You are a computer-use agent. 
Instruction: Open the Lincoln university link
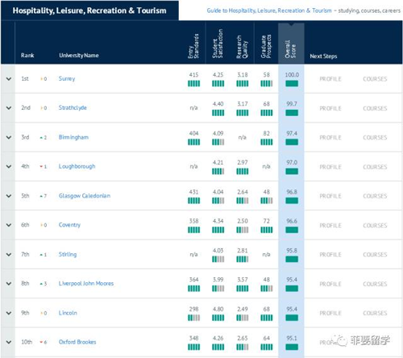tap(68, 313)
